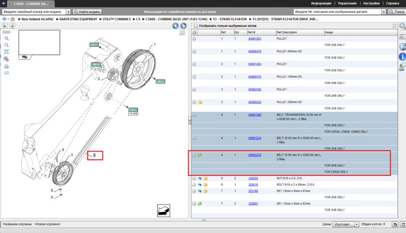Clear diagram selection marks tool
Screen dimensions: 406x233
click(x=6, y=59)
